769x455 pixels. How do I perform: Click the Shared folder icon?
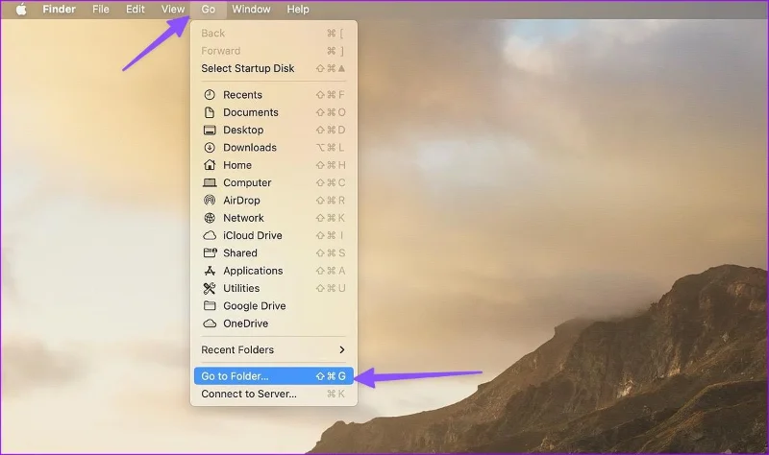tap(210, 252)
